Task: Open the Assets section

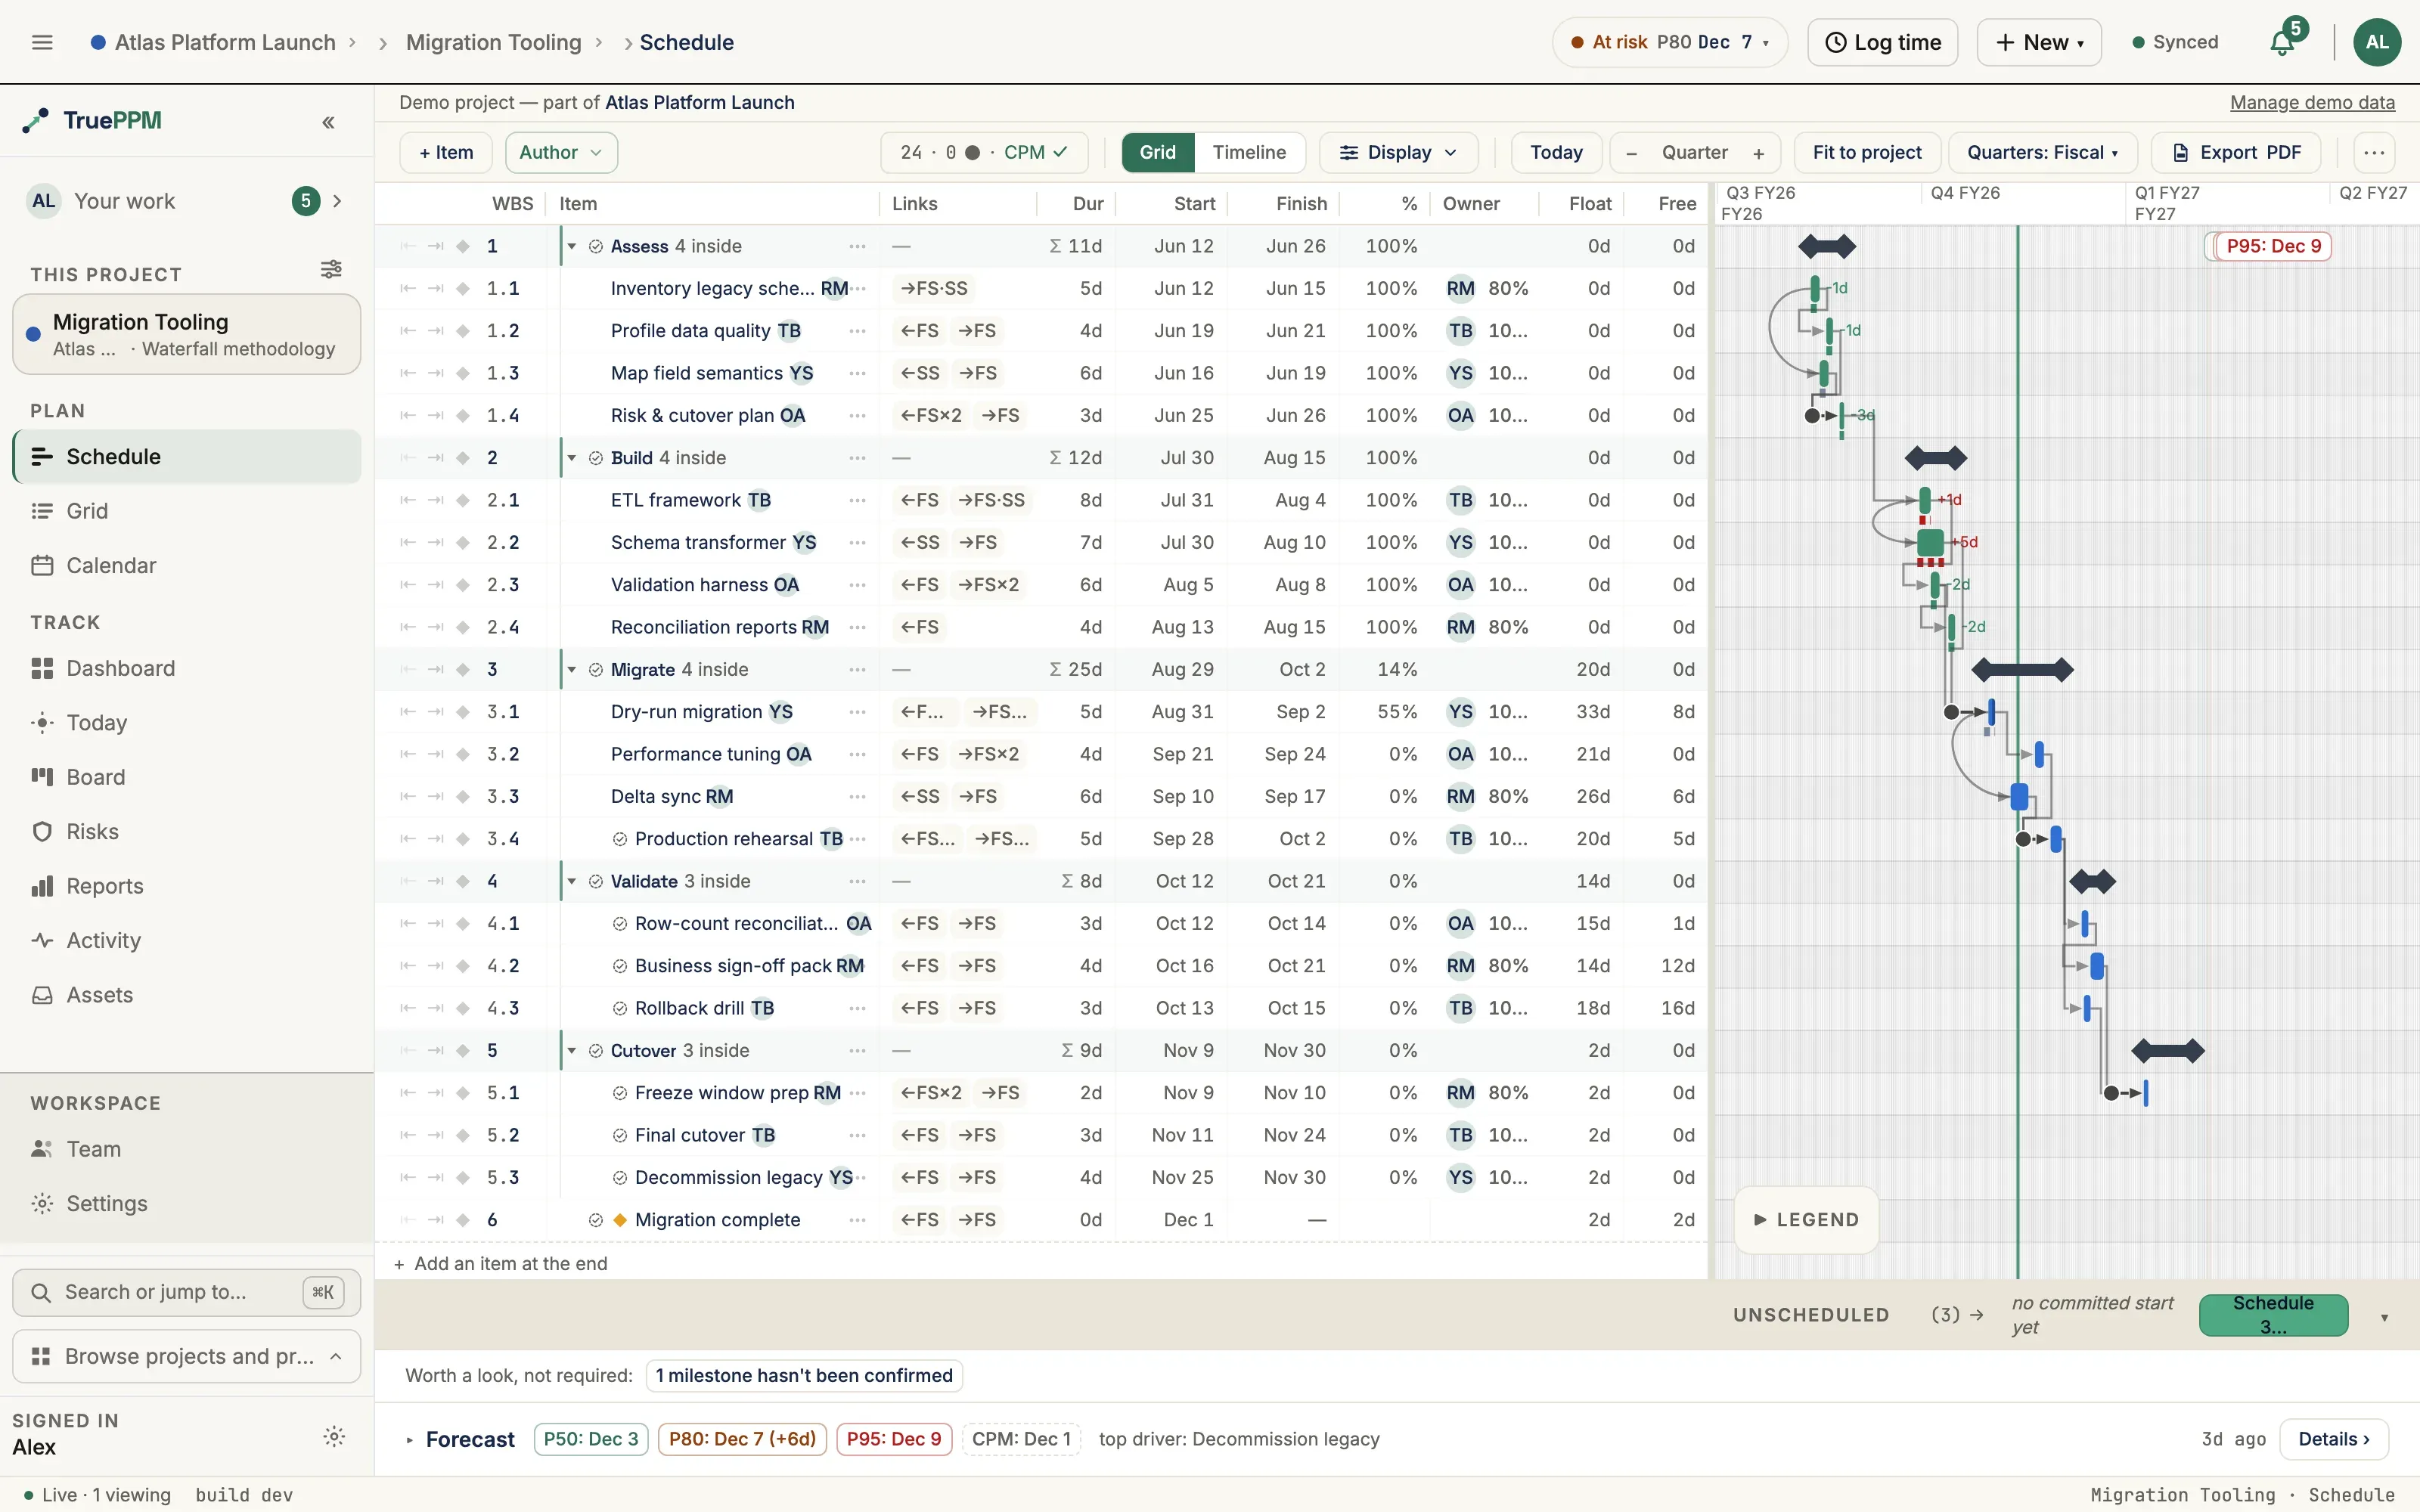Action: (x=187, y=995)
